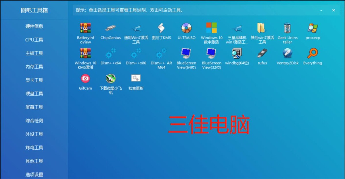Select the BlueScreenView(64位) icon
The image size is (345, 179).
point(186,53)
